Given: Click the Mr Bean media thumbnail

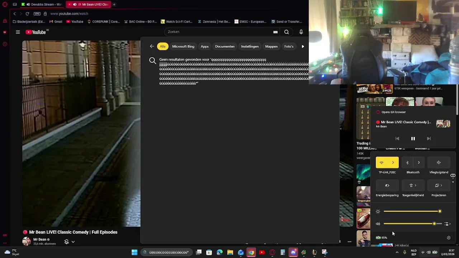Looking at the screenshot, I should [x=443, y=124].
